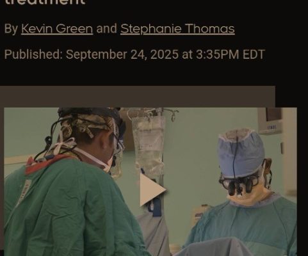Click the gray banner above the video

138,97
